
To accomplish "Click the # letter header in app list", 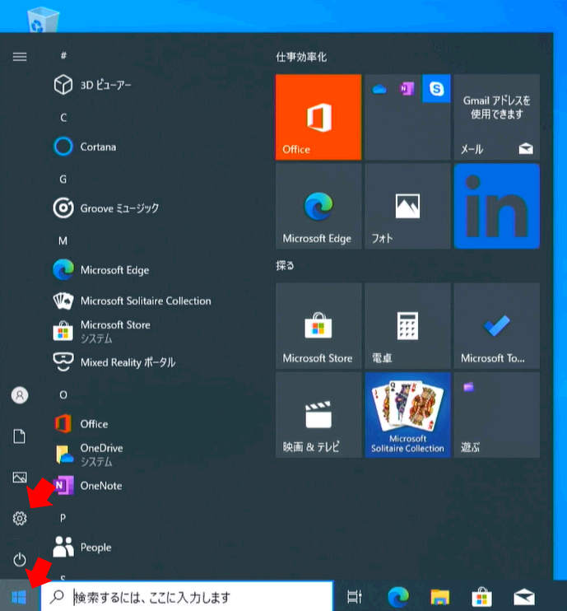I will [x=63, y=56].
